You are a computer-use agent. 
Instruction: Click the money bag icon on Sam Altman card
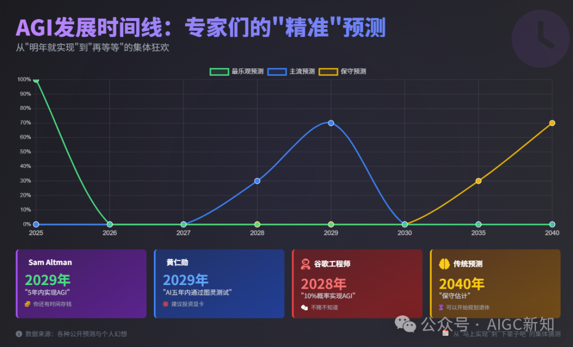pyautogui.click(x=27, y=304)
